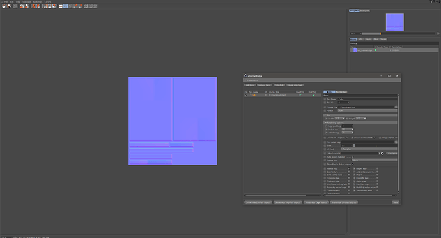The image size is (441, 238).
Task: Open the Diffuse slot dropdown
Action: coord(375,160)
